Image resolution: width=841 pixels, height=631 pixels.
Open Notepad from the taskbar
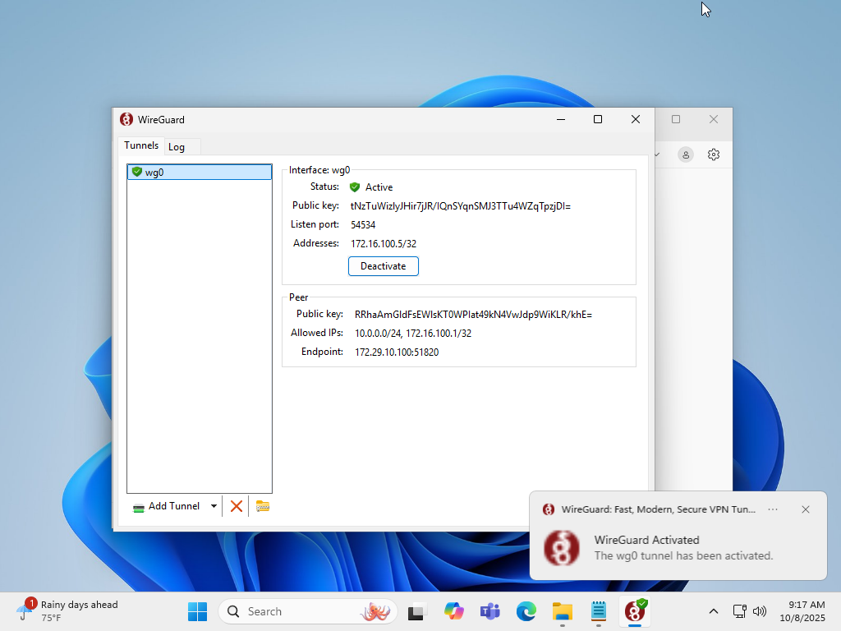pos(599,611)
